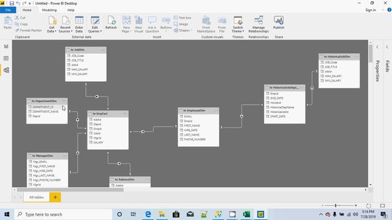The image size is (392, 220).
Task: Click the Save icon in title bar
Action: (12, 4)
